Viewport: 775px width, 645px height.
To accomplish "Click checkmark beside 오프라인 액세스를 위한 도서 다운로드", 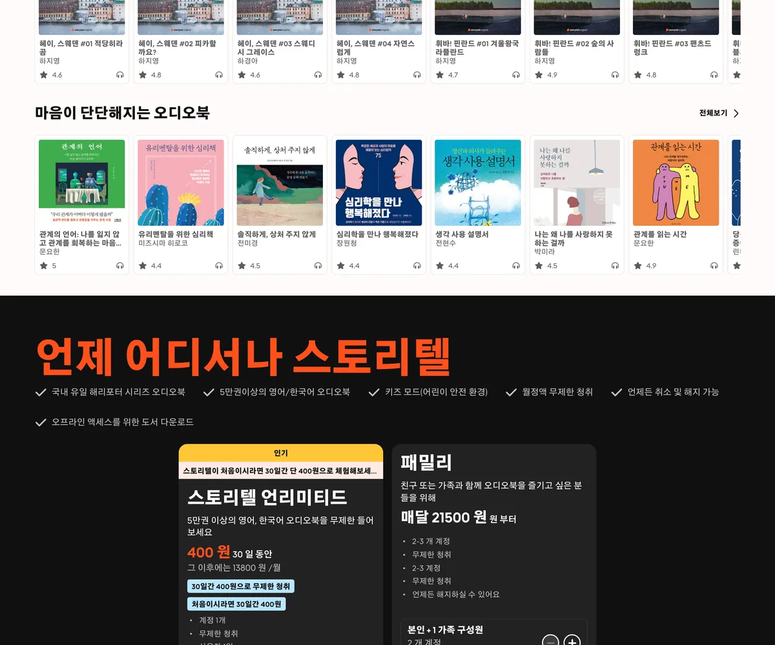I will click(x=41, y=422).
